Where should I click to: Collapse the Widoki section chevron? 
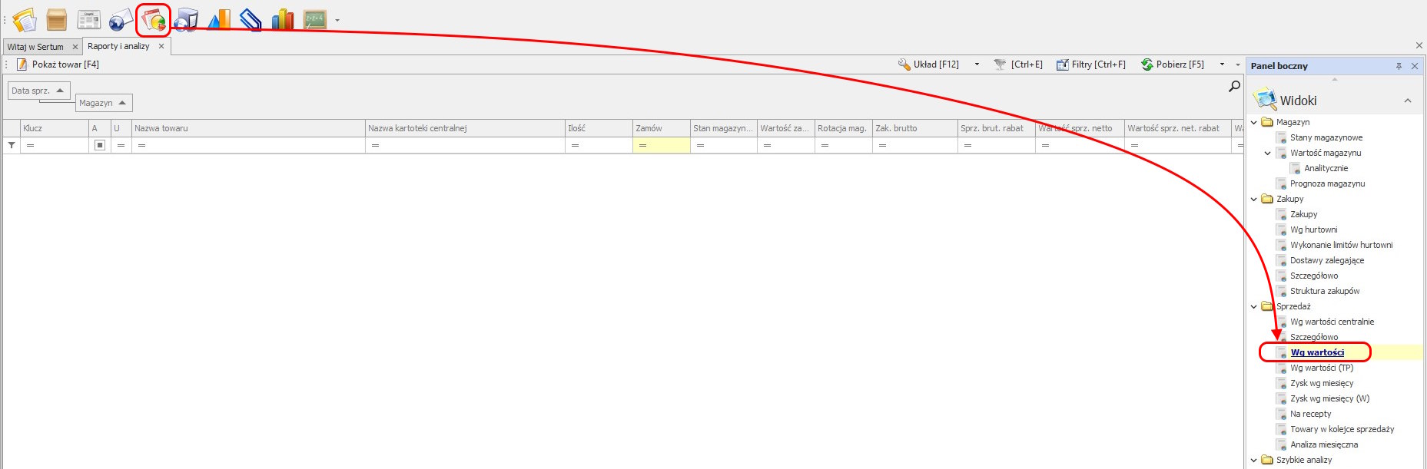pos(1408,101)
